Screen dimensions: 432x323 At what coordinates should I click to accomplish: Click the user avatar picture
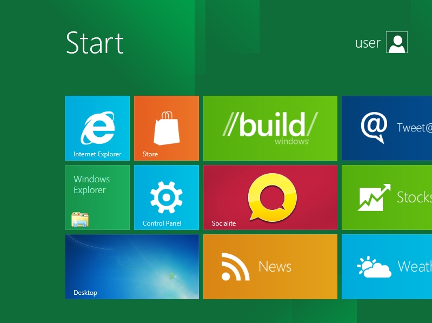point(397,42)
